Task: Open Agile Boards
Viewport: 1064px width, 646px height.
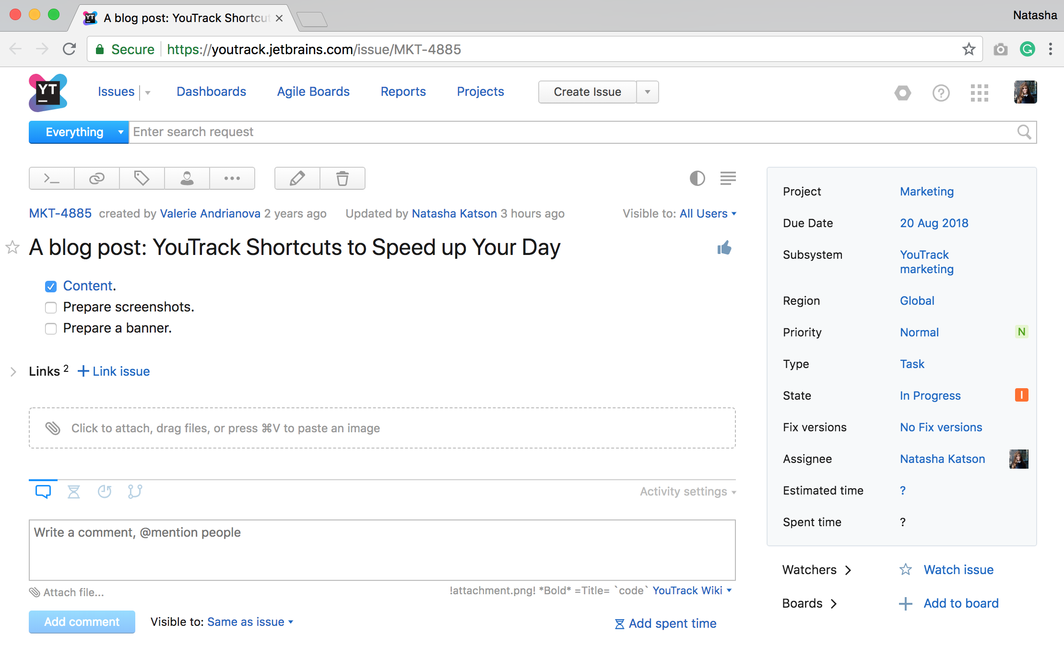Action: [x=313, y=92]
